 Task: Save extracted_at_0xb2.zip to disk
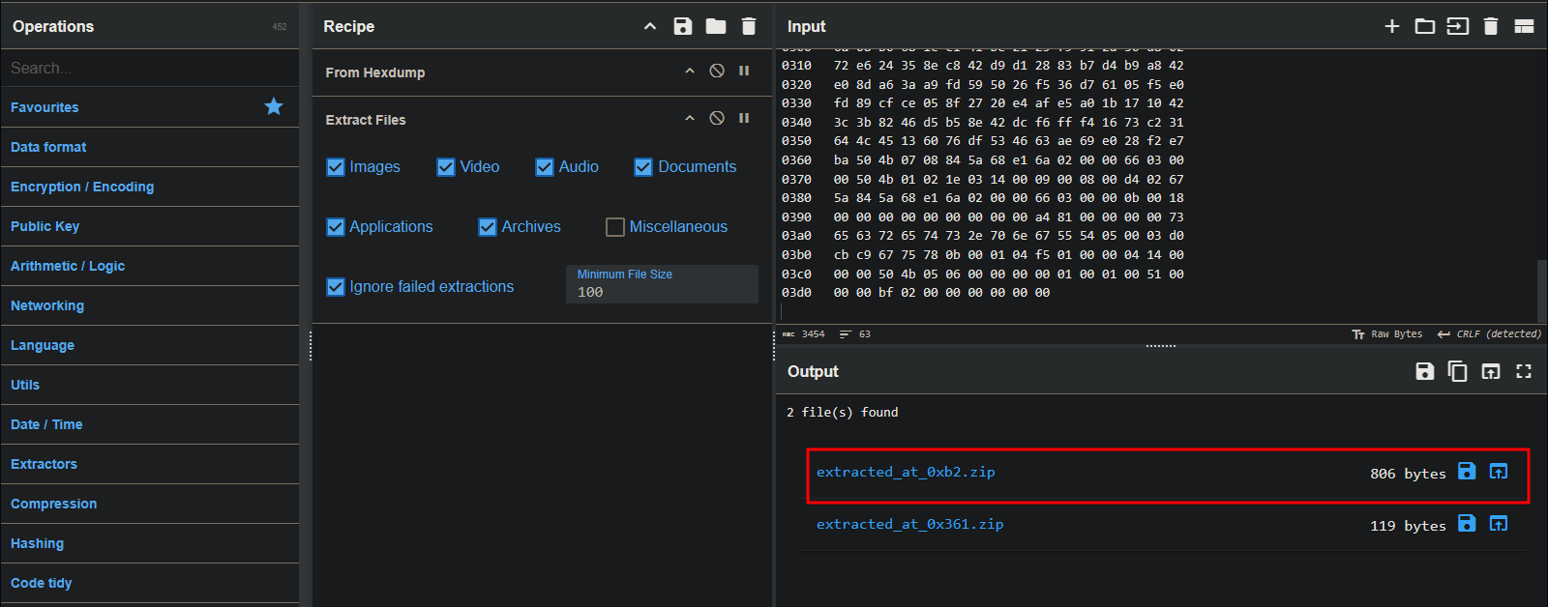pos(1467,472)
